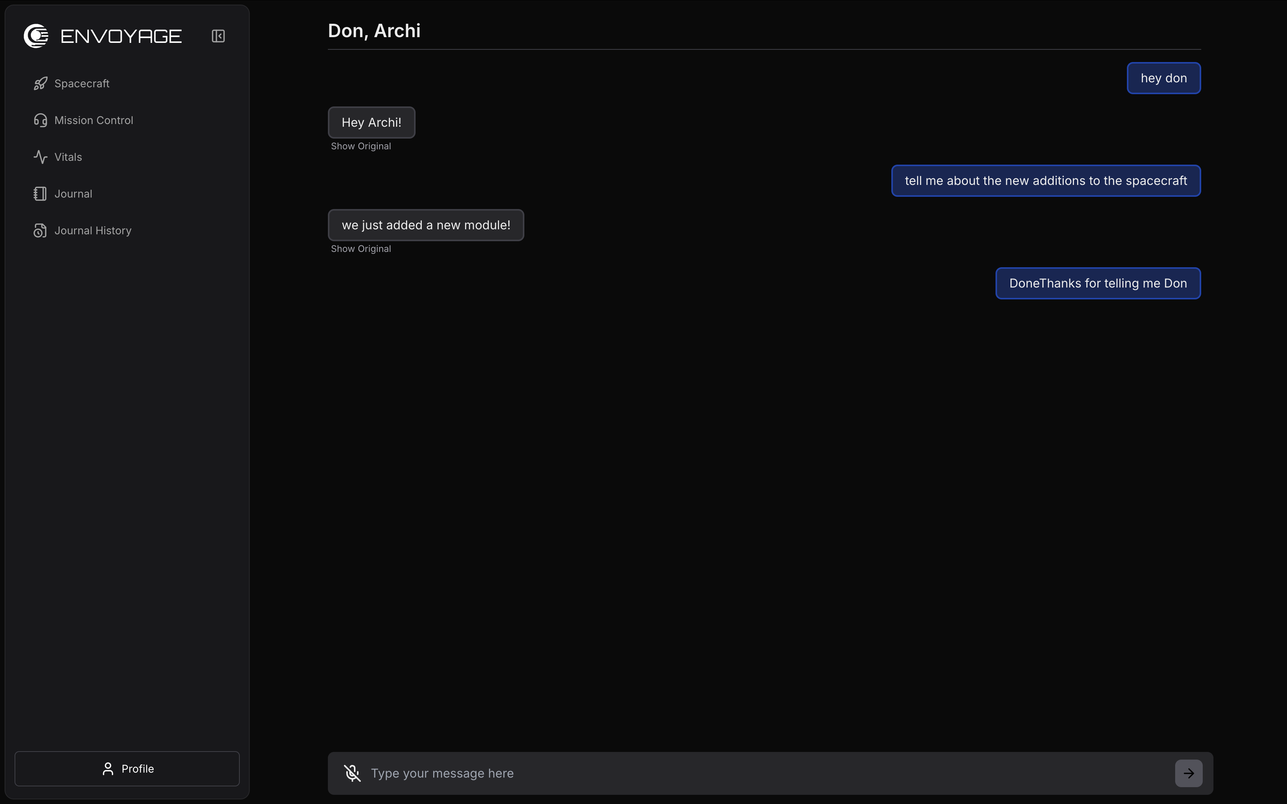Viewport: 1287px width, 804px height.
Task: Send message with arrow button
Action: (x=1188, y=773)
